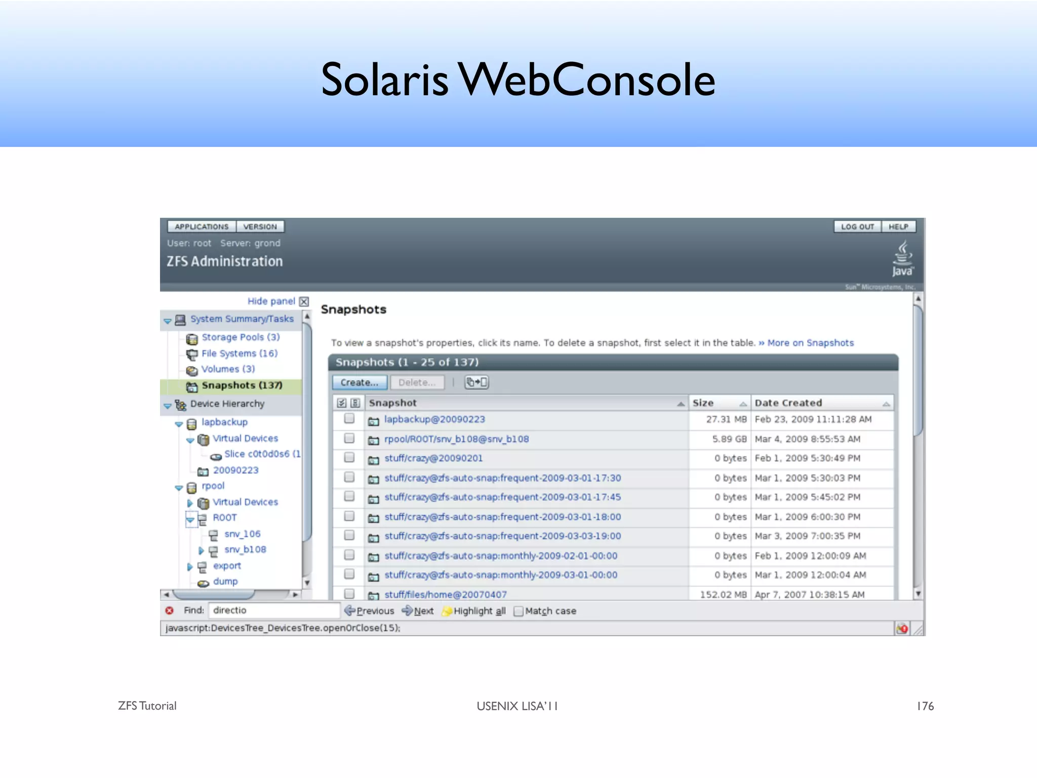This screenshot has height=778, width=1037.
Task: Click the Hide panel close icon
Action: (304, 301)
